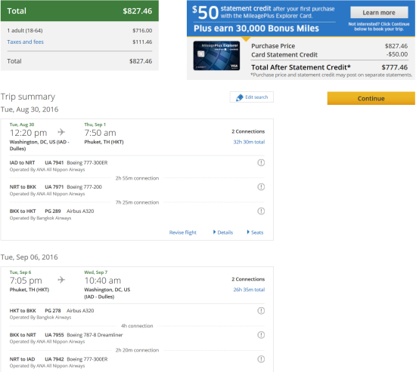Click the Tue, Aug 30, 2016 date heading
The height and width of the screenshot is (372, 416).
pyautogui.click(x=29, y=109)
